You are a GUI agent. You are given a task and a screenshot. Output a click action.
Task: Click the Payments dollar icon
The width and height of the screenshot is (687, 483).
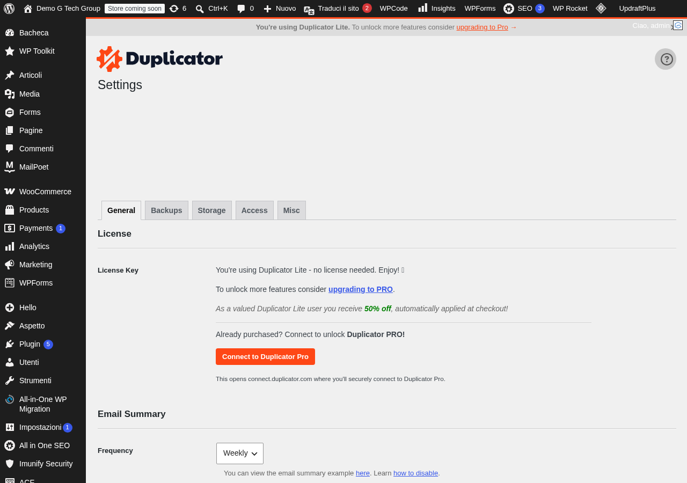[x=10, y=228]
